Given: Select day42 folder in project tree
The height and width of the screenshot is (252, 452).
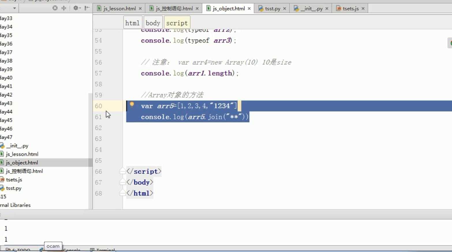Looking at the screenshot, I should (x=6, y=95).
